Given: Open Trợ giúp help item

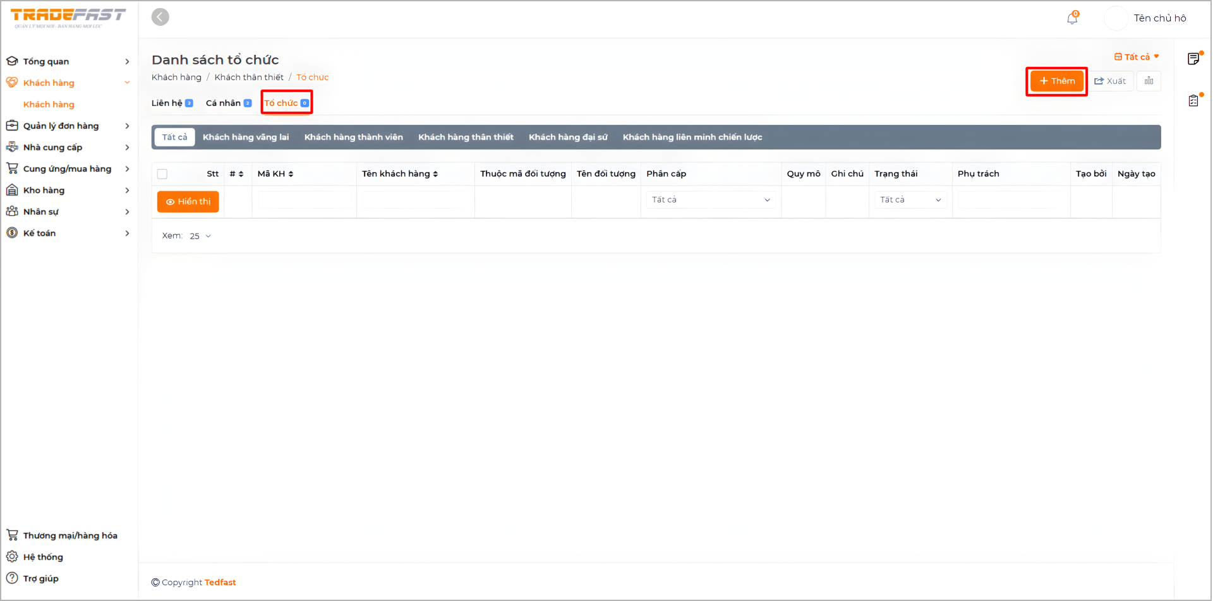Looking at the screenshot, I should [40, 578].
